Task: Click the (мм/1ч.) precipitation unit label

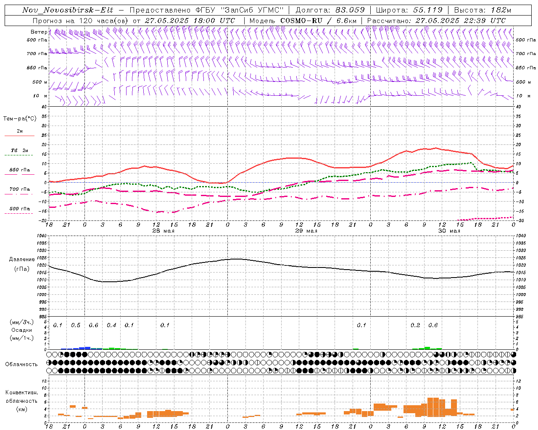Action: pyautogui.click(x=21, y=338)
